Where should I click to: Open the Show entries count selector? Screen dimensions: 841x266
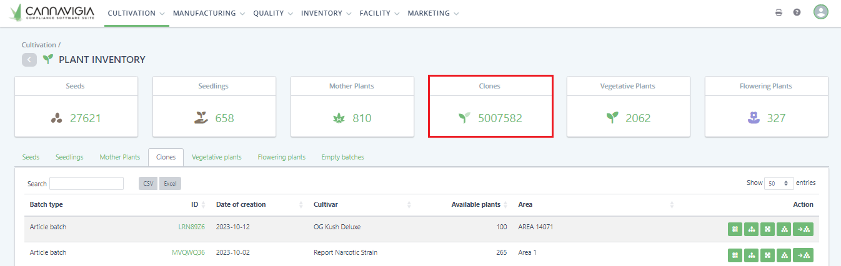point(780,184)
